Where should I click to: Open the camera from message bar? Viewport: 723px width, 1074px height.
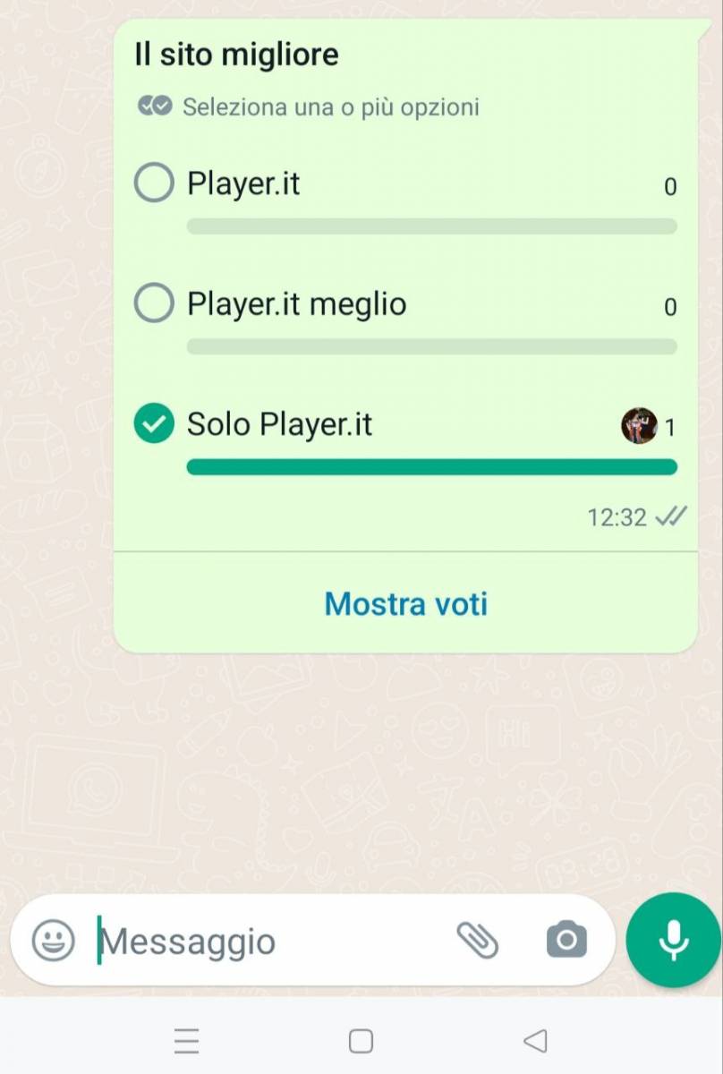(566, 940)
